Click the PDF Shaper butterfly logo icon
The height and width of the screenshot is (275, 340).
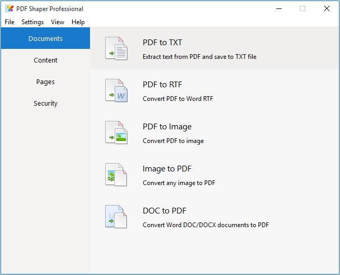[9, 8]
